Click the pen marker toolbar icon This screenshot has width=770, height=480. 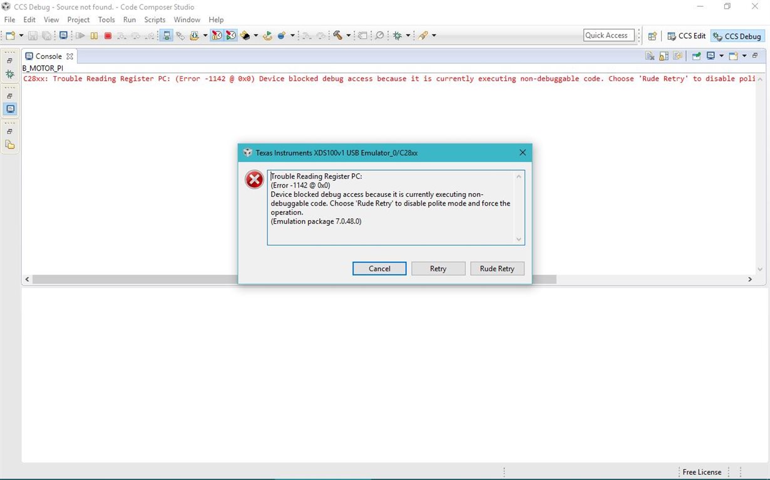tap(423, 36)
